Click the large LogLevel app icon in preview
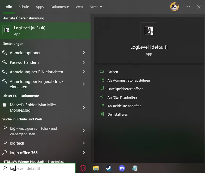Screen dimensions: 205x173 click(x=149, y=31)
